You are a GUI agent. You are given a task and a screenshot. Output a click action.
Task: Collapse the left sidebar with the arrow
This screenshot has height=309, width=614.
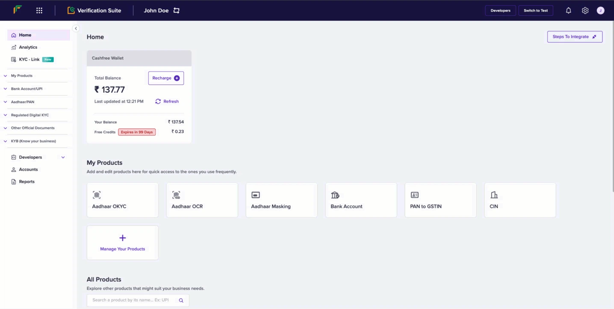point(76,29)
